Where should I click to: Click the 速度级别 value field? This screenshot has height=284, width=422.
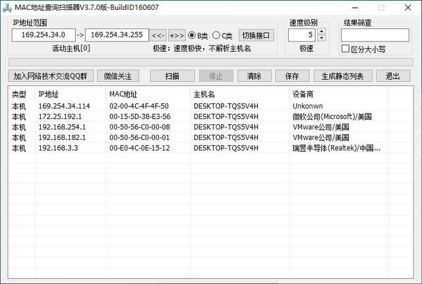[x=303, y=35]
